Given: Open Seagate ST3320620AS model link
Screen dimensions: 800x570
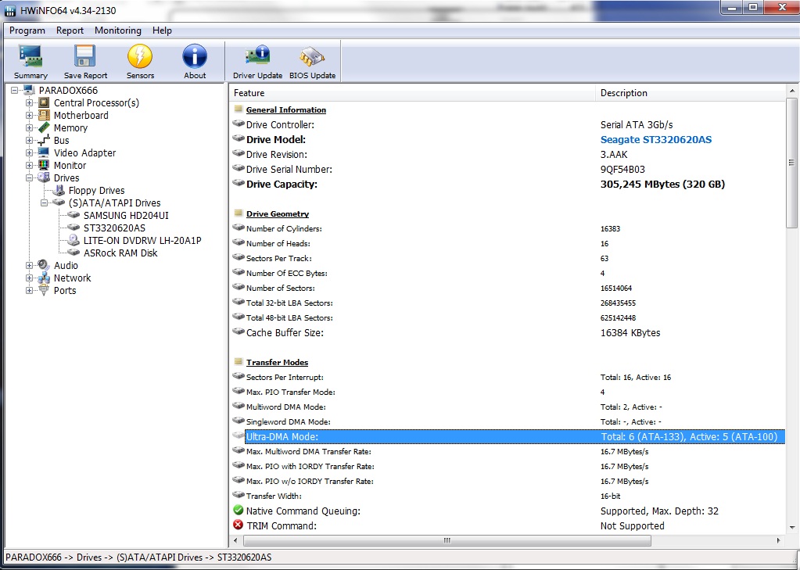Looking at the screenshot, I should (x=655, y=139).
